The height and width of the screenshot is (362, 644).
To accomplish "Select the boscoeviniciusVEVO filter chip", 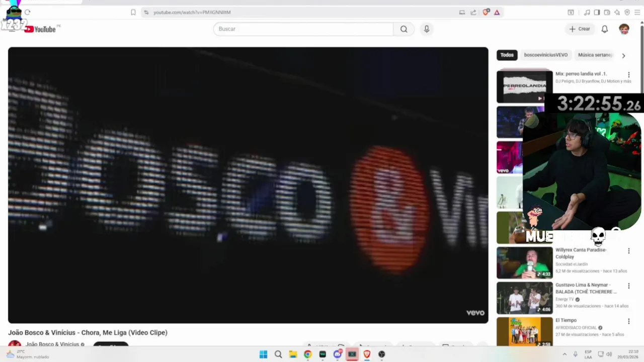I will tap(546, 55).
